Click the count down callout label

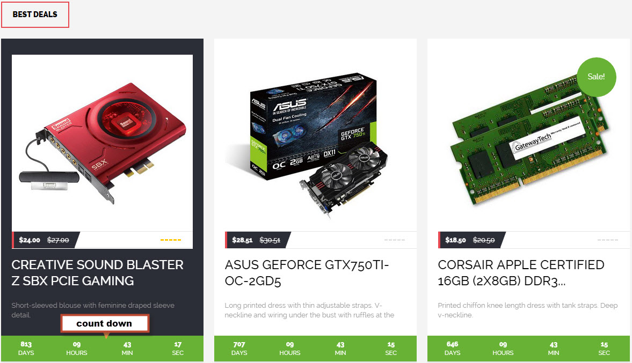click(x=105, y=323)
